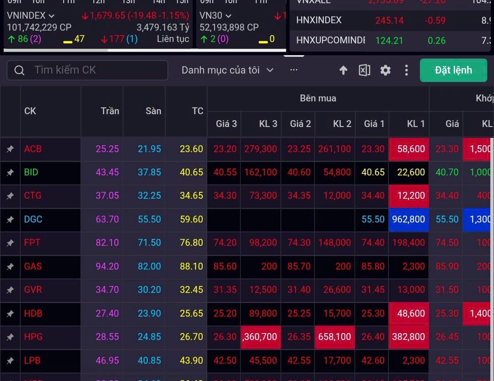Open HDB stock symbol
The image size is (494, 381).
point(33,313)
